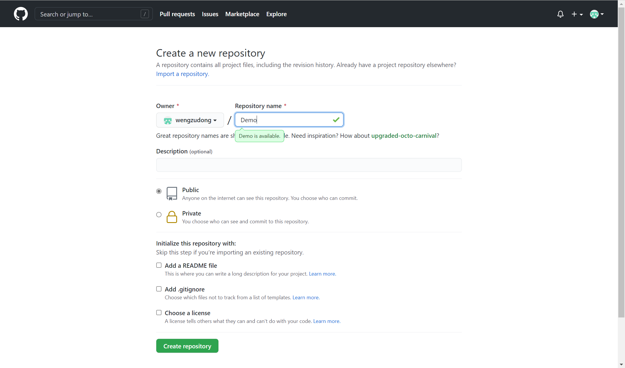Select the Private radio button
625x368 pixels.
click(x=159, y=215)
